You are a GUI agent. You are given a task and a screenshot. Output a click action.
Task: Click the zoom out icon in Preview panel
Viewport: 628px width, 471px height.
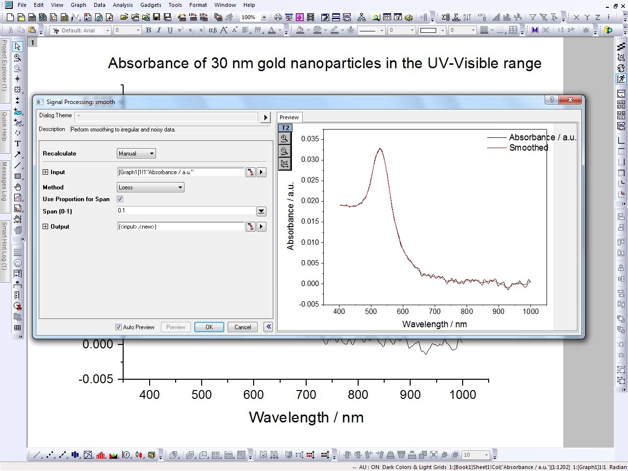(x=285, y=152)
